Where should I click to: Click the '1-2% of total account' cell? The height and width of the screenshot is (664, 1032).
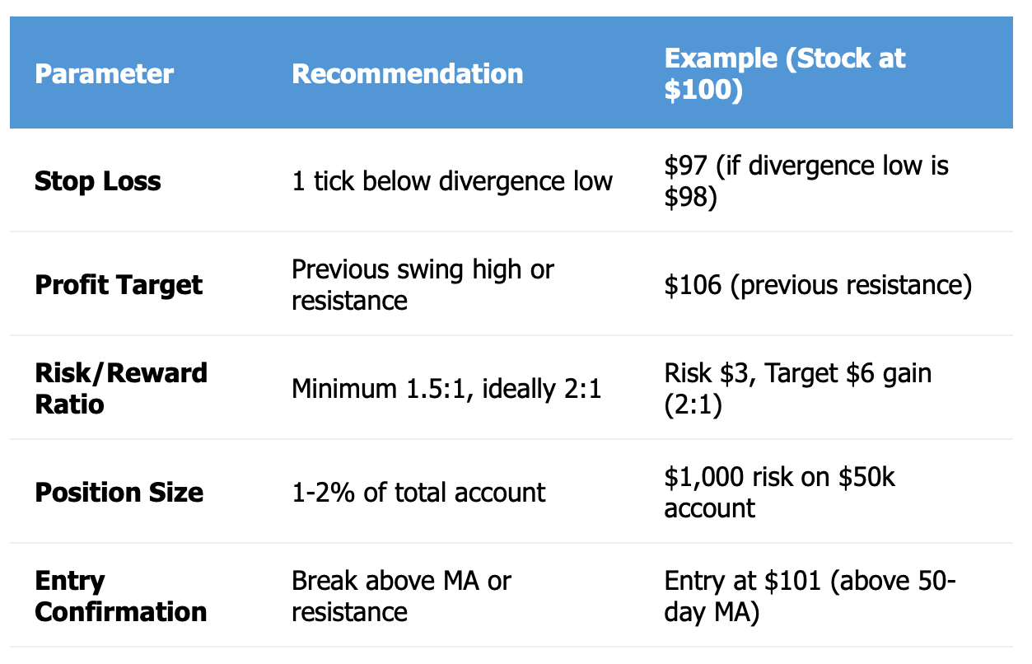coord(418,493)
